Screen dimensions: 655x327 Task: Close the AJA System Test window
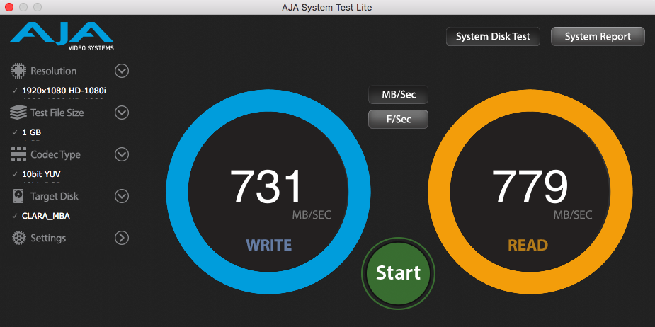[x=8, y=7]
